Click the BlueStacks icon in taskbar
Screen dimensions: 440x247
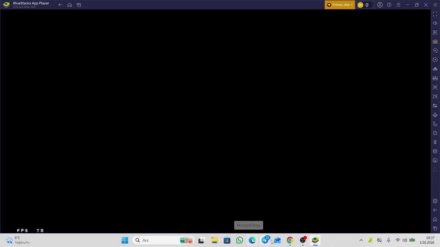pos(315,240)
